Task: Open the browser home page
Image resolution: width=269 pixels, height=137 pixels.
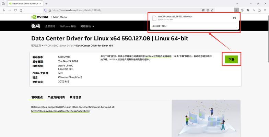Action: (21, 10)
